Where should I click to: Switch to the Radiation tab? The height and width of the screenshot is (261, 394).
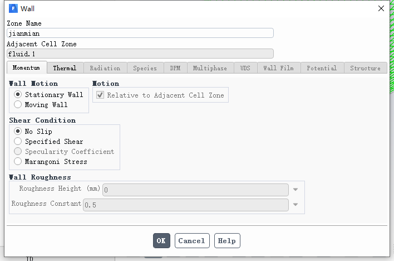(105, 68)
